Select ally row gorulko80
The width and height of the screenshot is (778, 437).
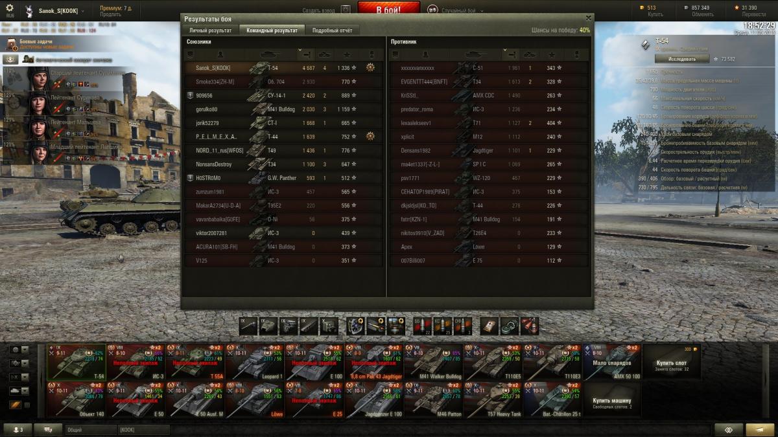click(x=284, y=109)
